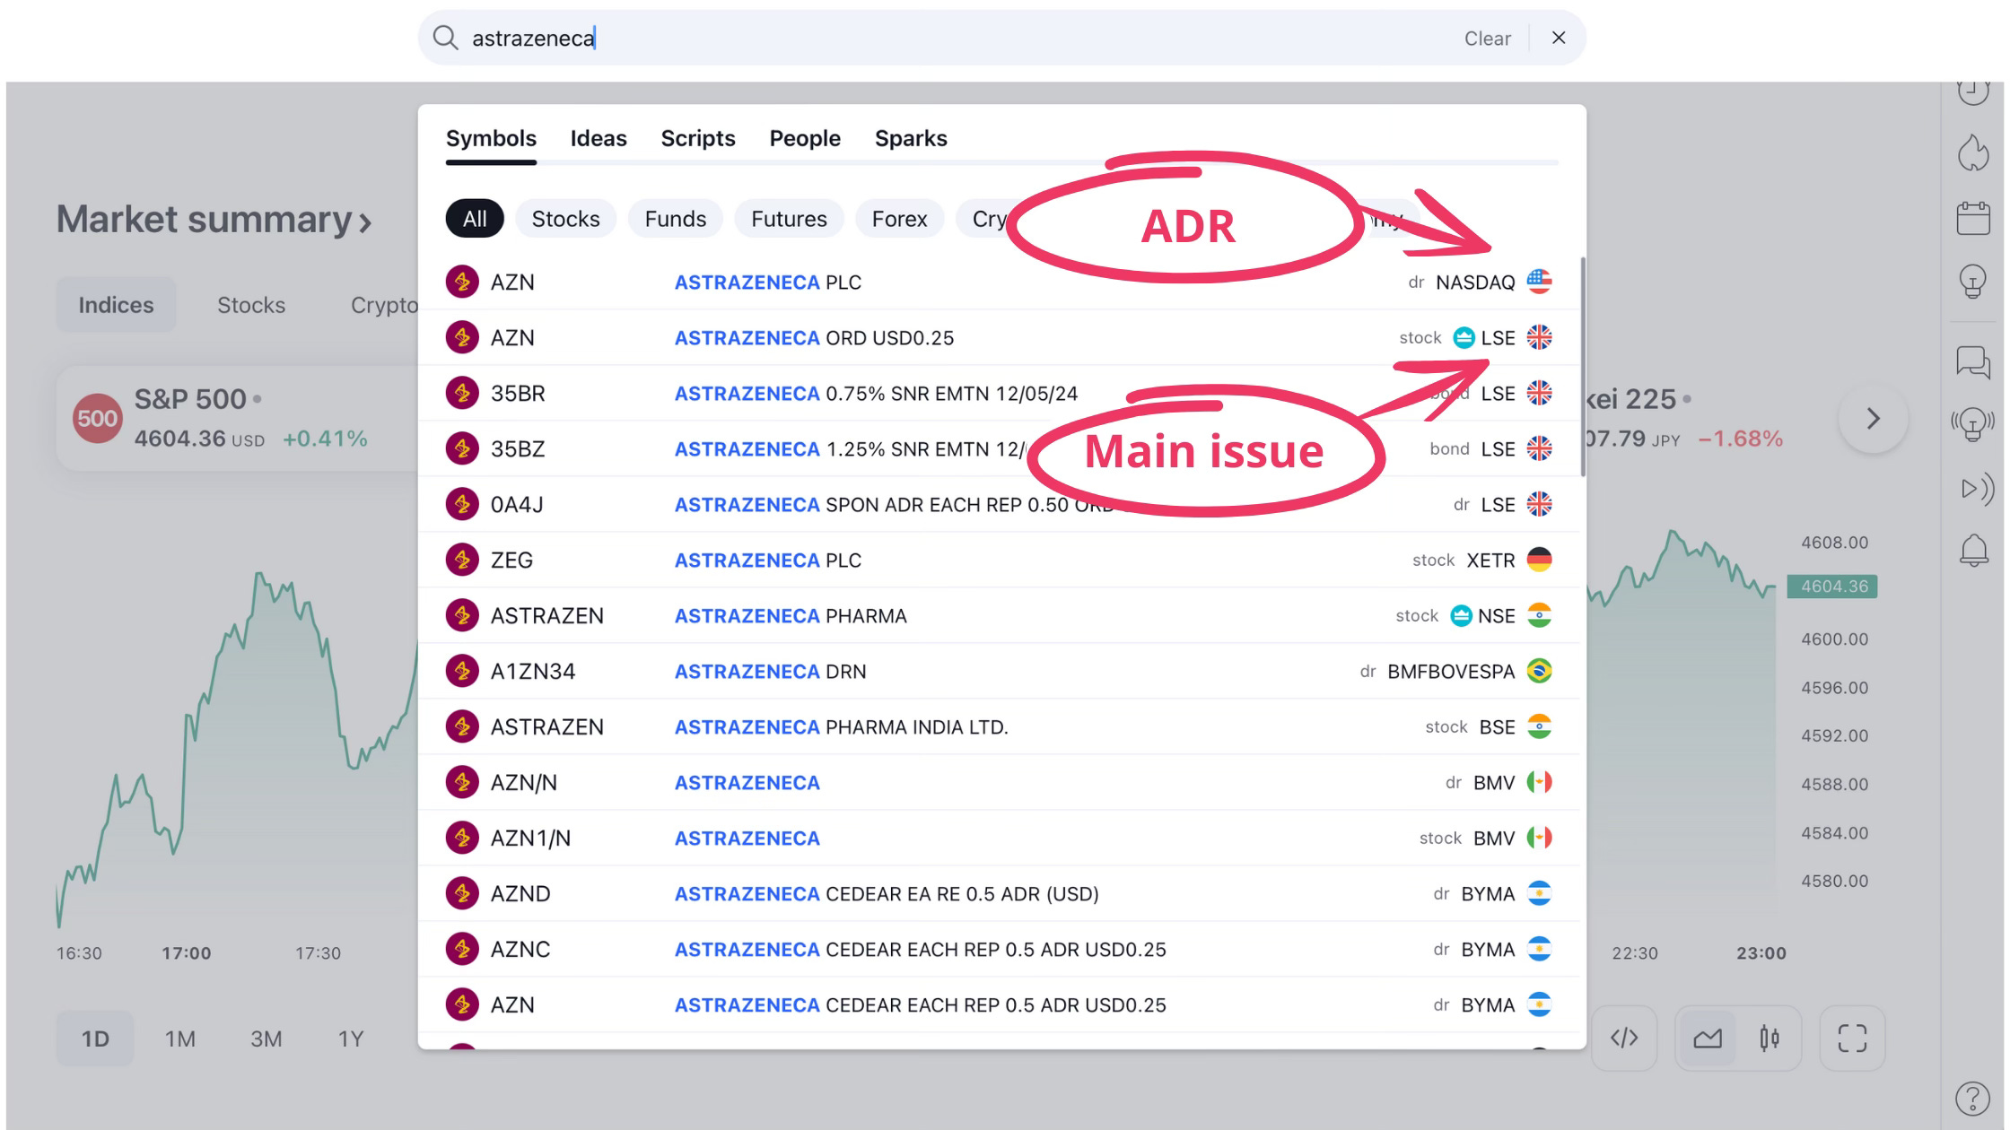This screenshot has height=1130, width=2010.
Task: Filter results by Forex
Action: tap(899, 219)
